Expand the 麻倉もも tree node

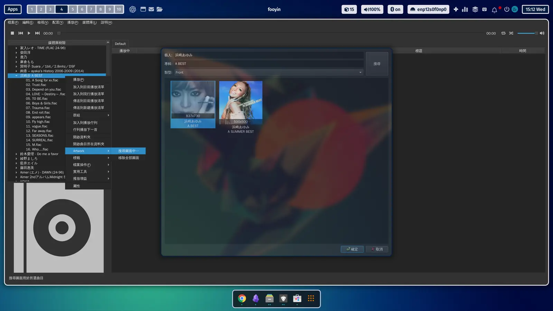click(16, 62)
